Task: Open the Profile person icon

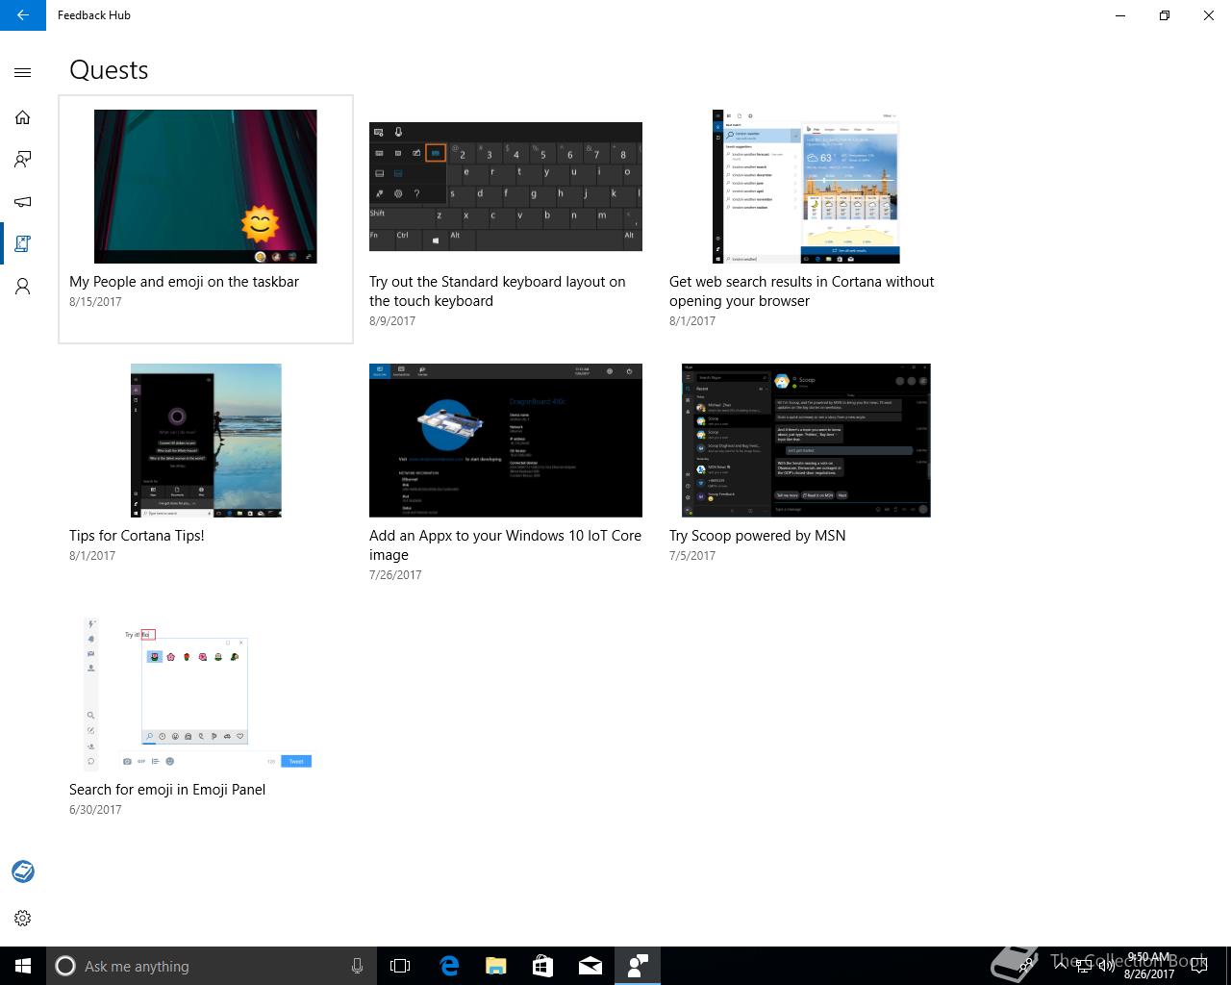Action: click(x=23, y=287)
